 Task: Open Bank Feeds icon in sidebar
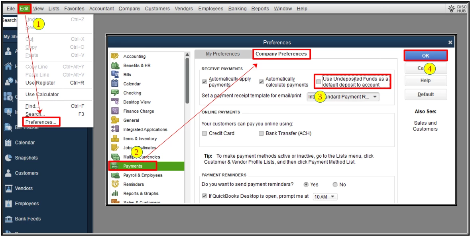9,218
